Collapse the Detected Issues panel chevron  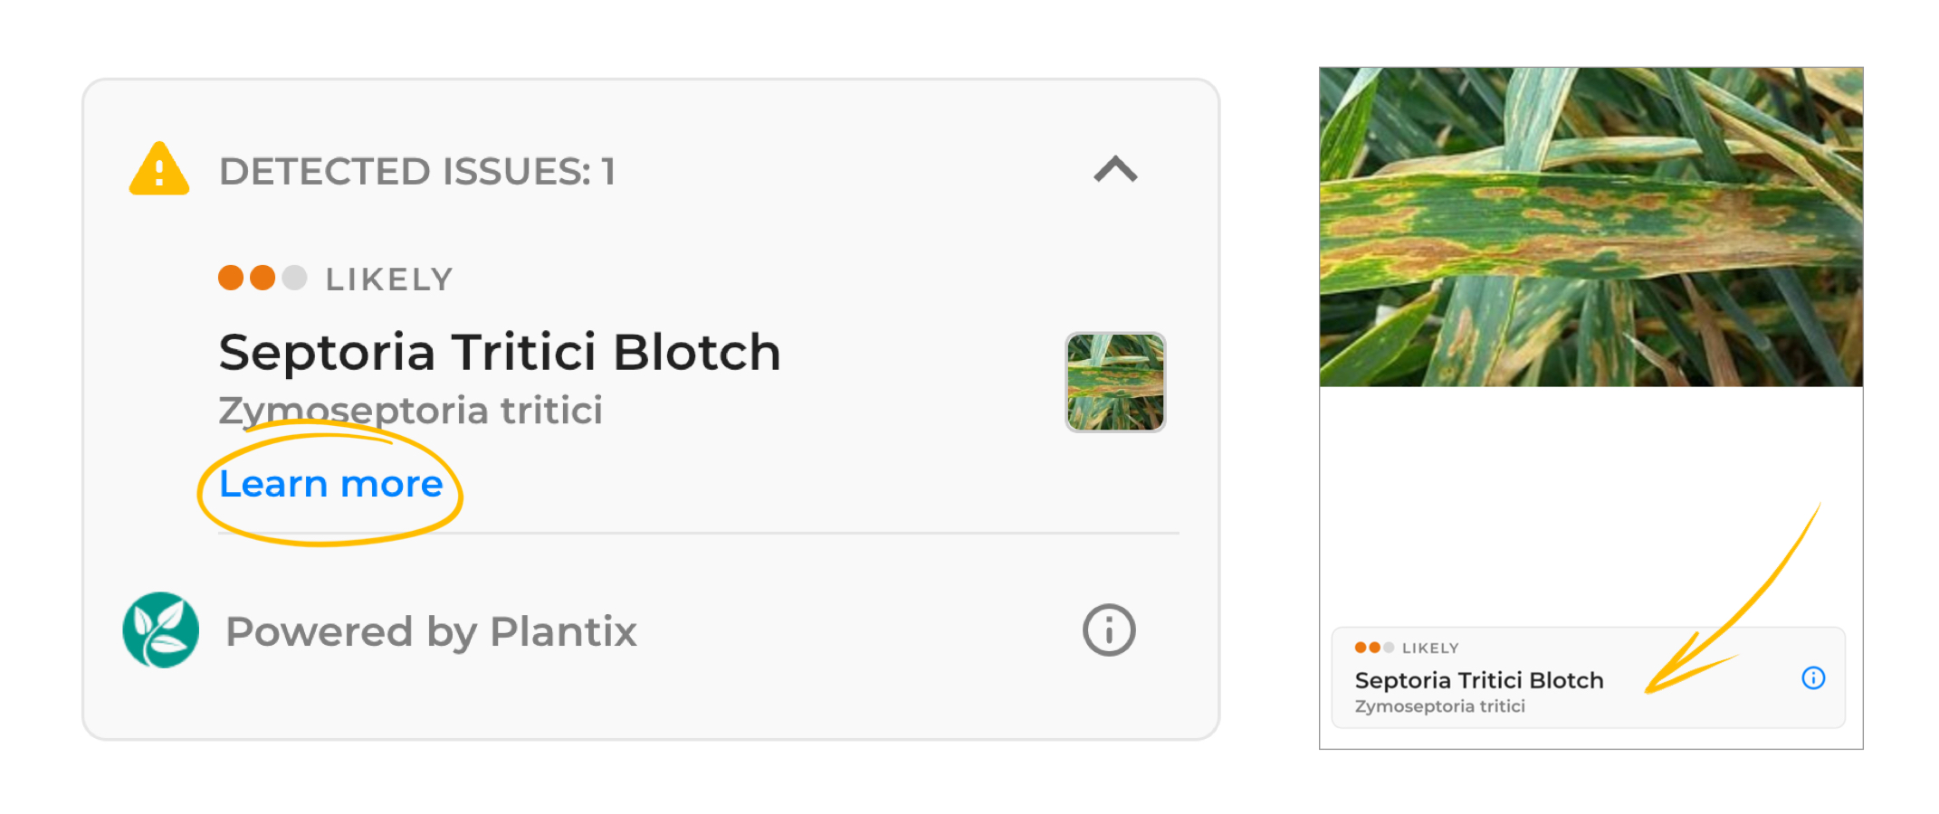[1115, 169]
